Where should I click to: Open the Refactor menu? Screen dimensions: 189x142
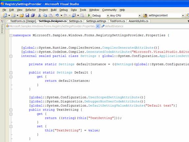pos(31,10)
